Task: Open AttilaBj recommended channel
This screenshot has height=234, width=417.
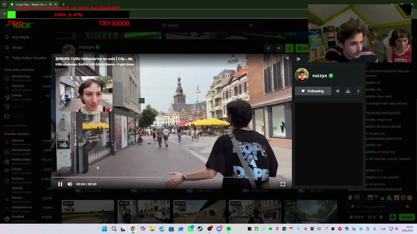Action: 27,190
